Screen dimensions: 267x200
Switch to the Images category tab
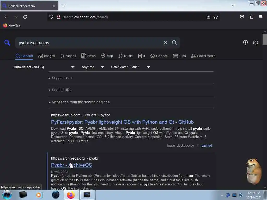point(46,56)
